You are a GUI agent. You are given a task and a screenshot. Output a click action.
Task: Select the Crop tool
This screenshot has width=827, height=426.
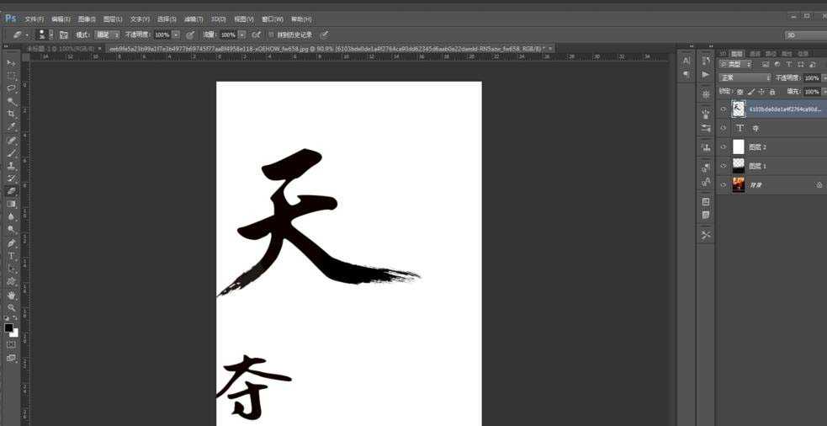[11, 114]
